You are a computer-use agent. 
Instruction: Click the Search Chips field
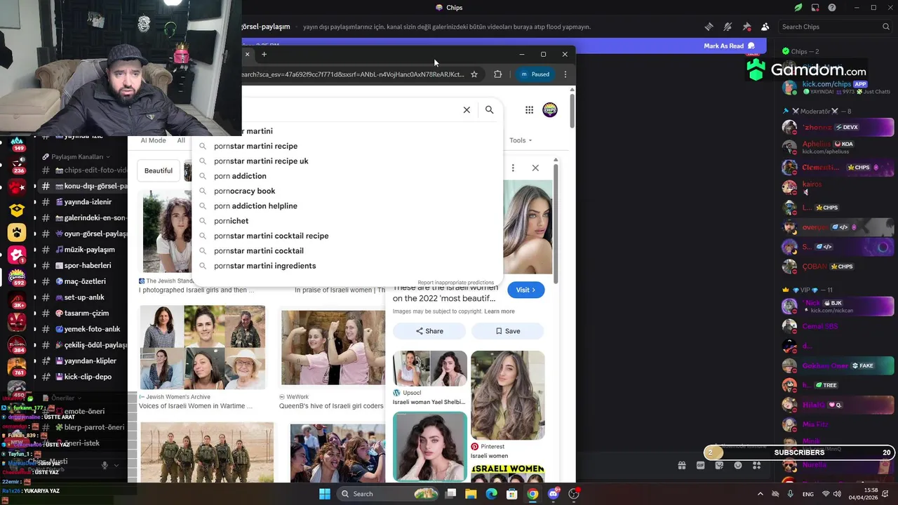pos(835,27)
